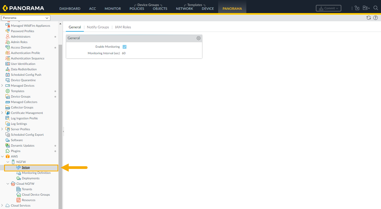381x209 pixels.
Task: Select Setup under NGFW
Action: (26, 167)
